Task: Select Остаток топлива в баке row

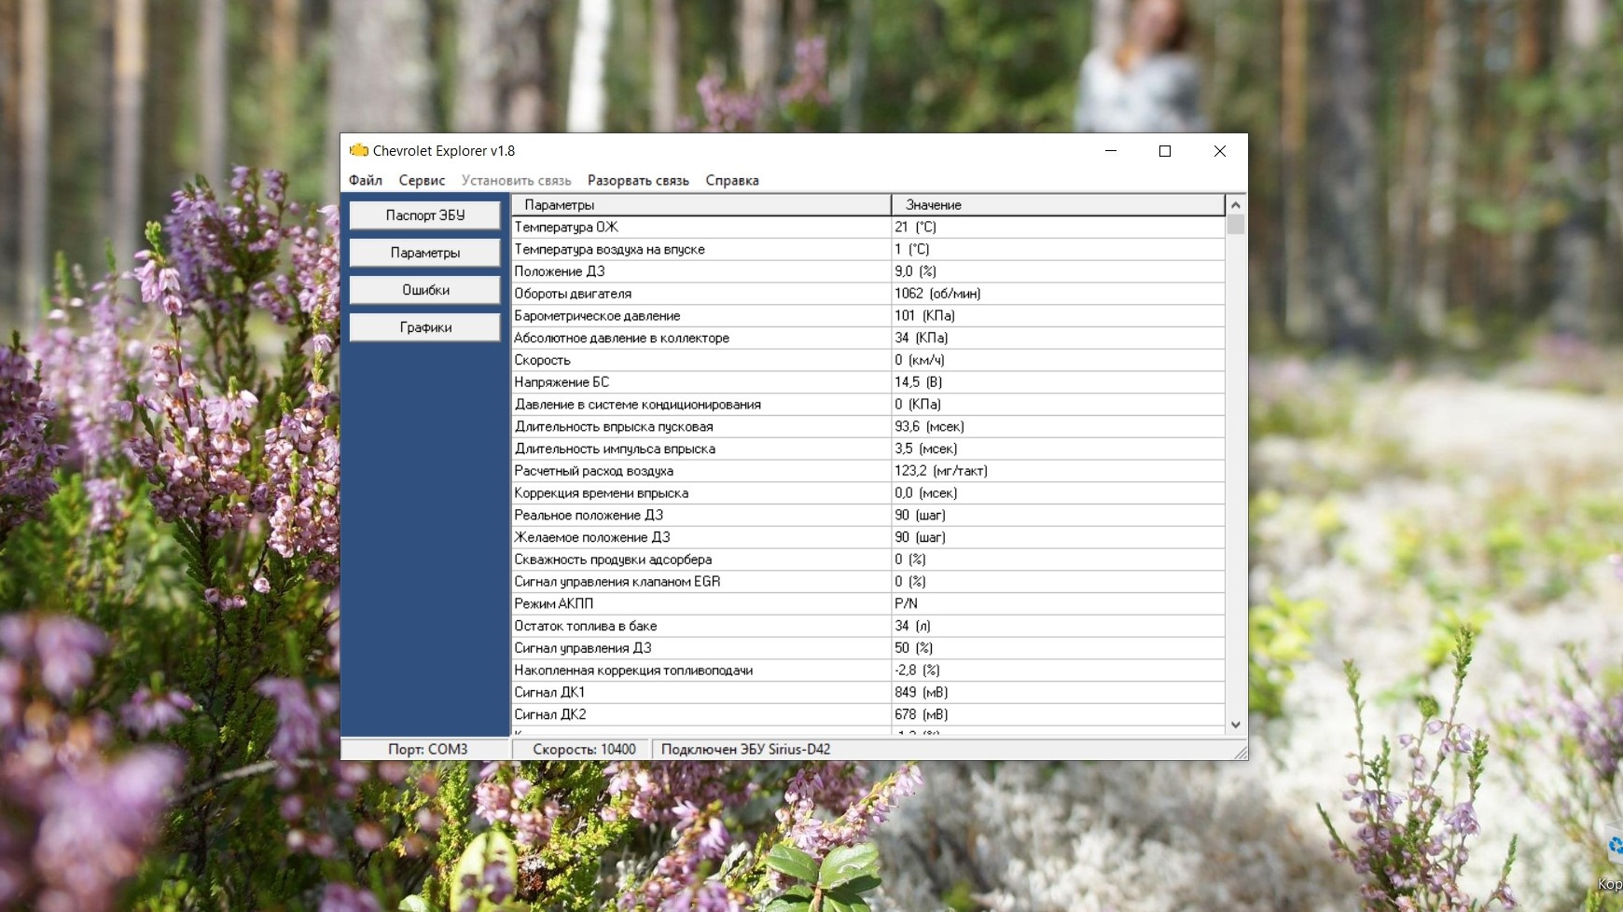Action: 868,626
